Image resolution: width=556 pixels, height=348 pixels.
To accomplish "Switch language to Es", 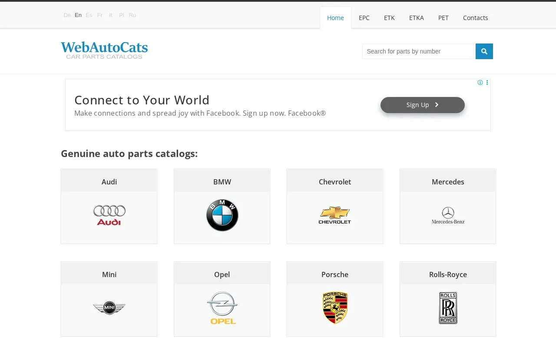I will (x=89, y=15).
